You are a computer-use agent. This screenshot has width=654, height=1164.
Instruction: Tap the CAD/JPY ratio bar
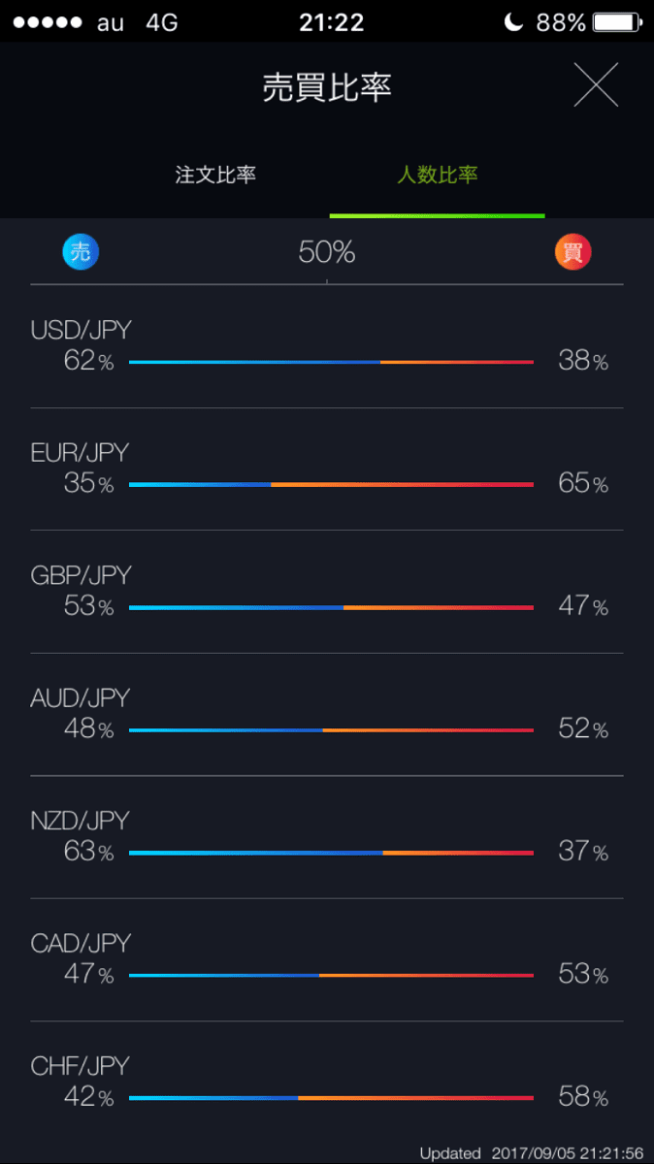coord(331,975)
